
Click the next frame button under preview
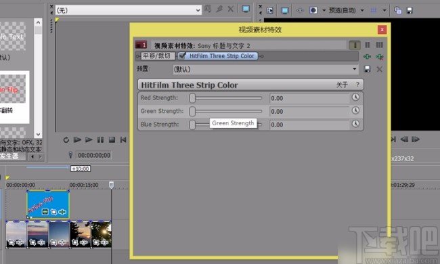click(x=416, y=139)
